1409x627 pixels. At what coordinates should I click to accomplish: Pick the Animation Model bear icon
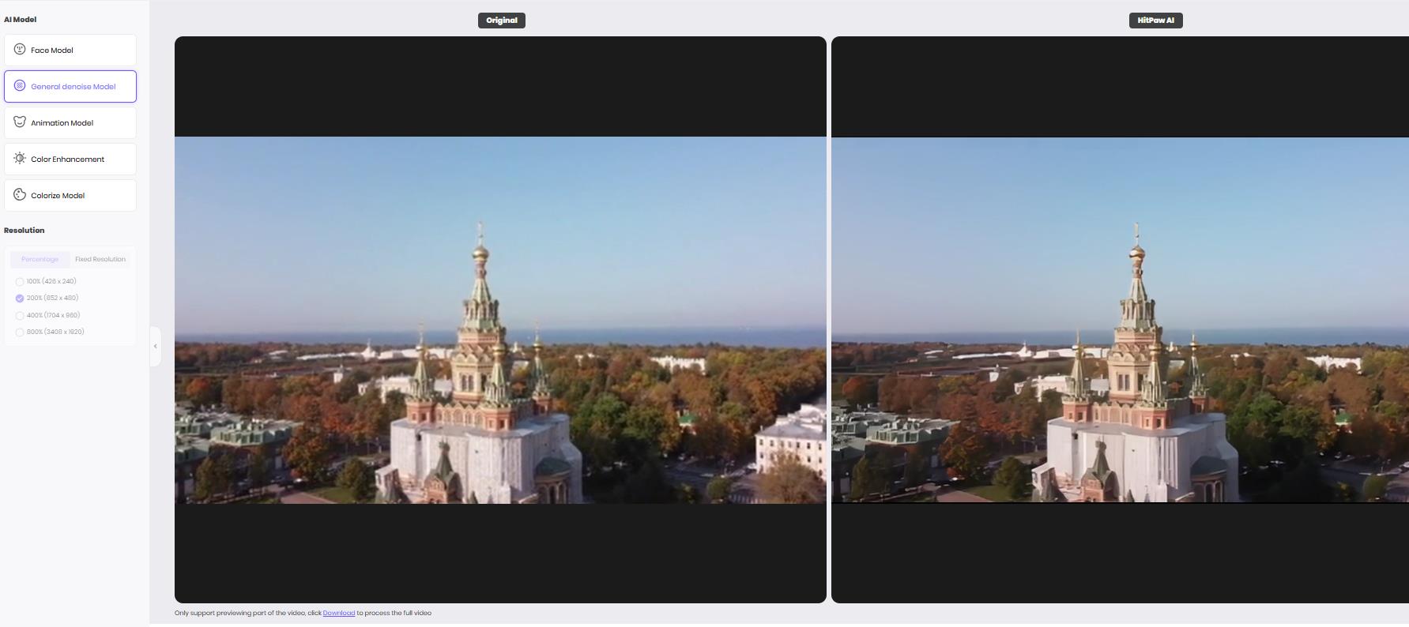point(20,122)
